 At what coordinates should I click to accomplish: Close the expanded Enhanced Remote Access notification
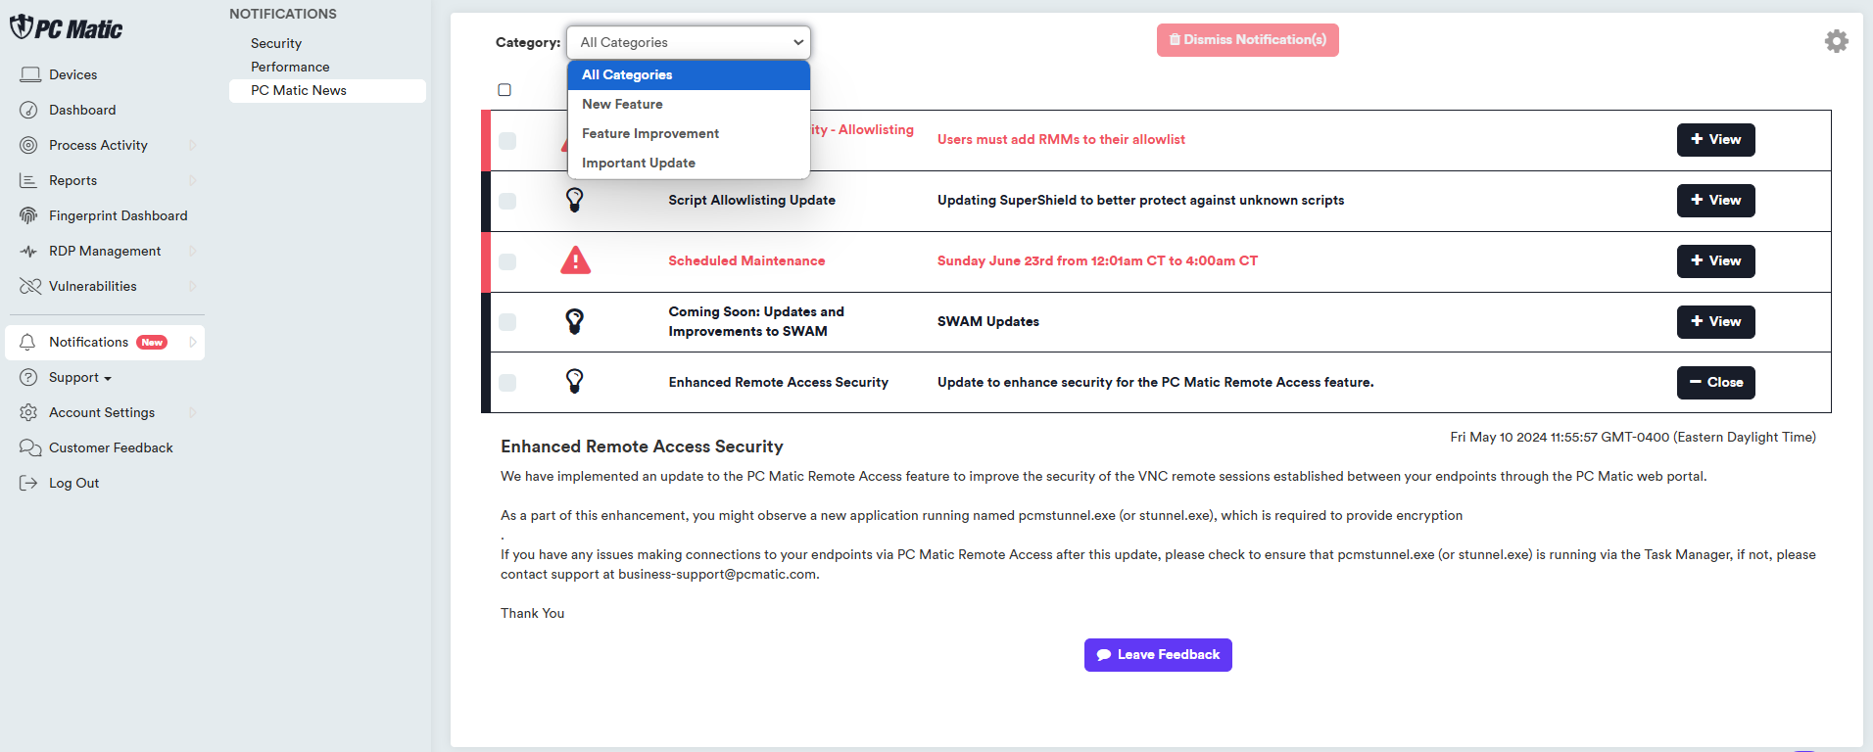(1715, 383)
